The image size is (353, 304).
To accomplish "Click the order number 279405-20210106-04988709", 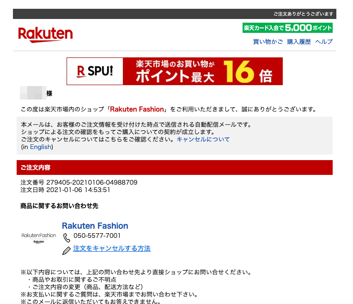I will click(92, 182).
